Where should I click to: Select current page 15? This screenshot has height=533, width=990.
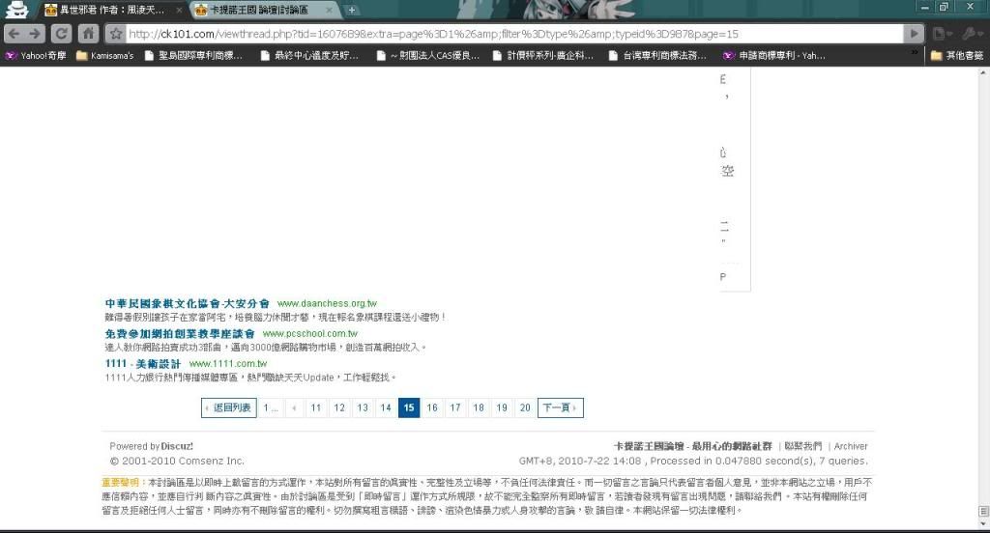coord(409,407)
